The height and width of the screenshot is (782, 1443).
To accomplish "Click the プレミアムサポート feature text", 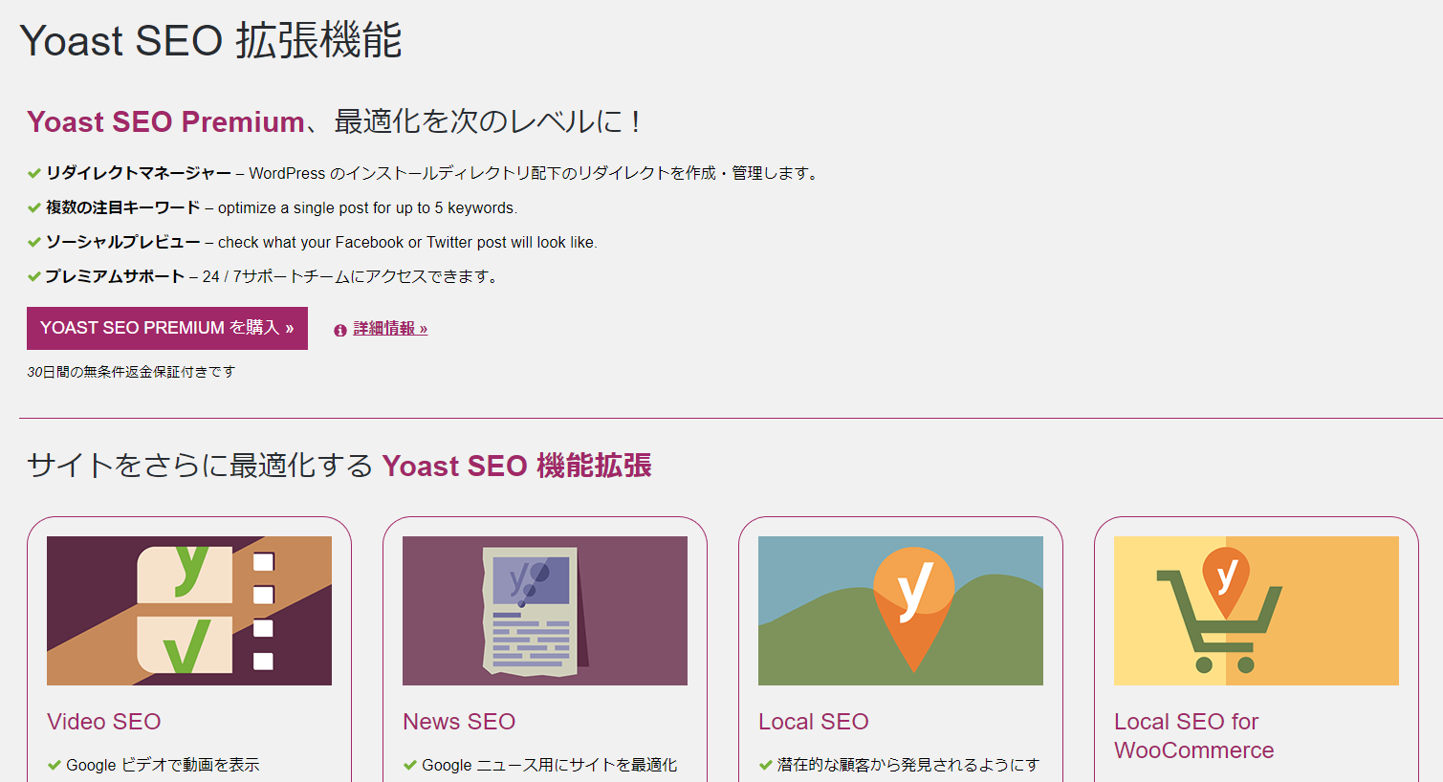I will [x=116, y=276].
